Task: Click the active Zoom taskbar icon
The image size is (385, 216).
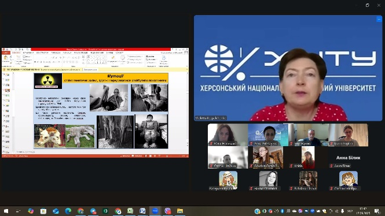Action: (155, 211)
